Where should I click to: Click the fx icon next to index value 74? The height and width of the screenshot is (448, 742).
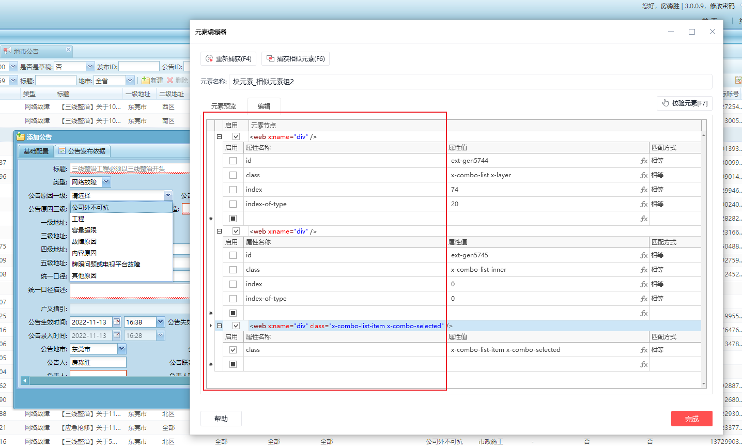tap(644, 190)
